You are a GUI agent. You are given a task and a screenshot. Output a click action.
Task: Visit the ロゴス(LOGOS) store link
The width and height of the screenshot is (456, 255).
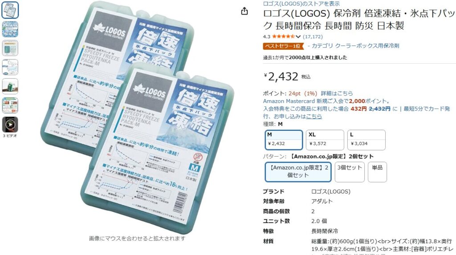pos(301,4)
